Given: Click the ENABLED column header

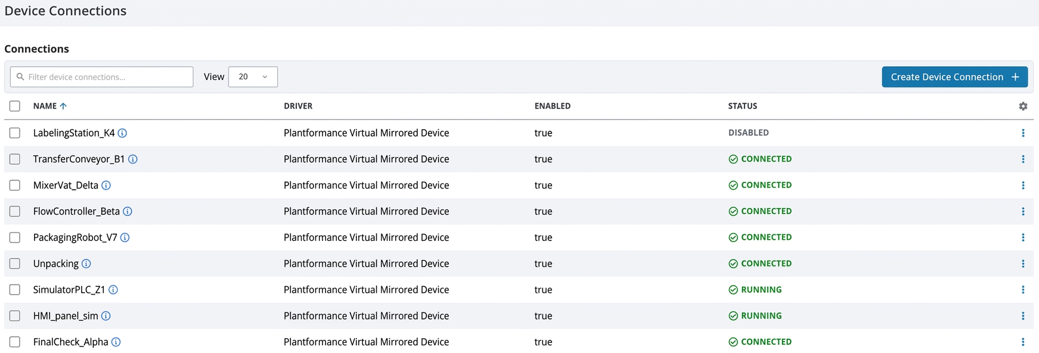Looking at the screenshot, I should (553, 106).
